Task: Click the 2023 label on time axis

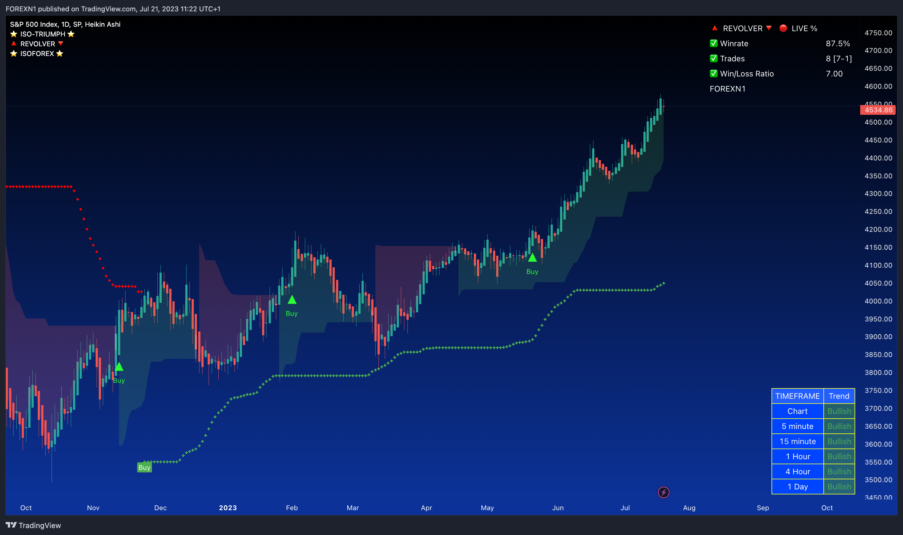Action: coord(228,508)
